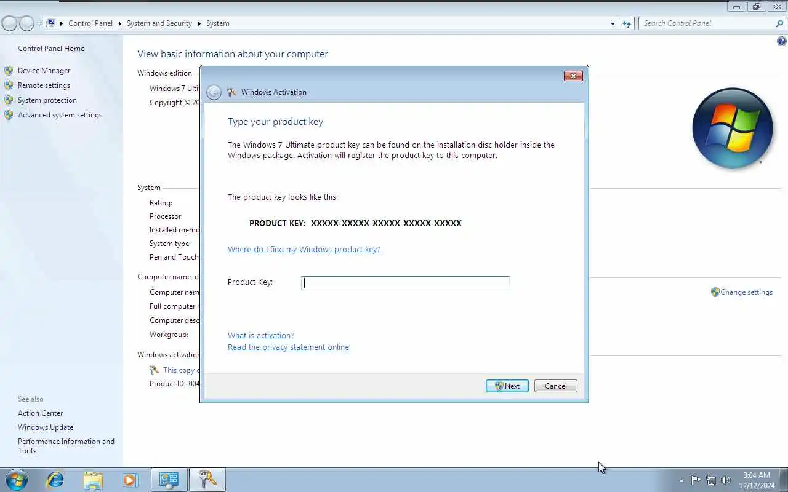Click the refresh button beside address bar

pyautogui.click(x=627, y=23)
